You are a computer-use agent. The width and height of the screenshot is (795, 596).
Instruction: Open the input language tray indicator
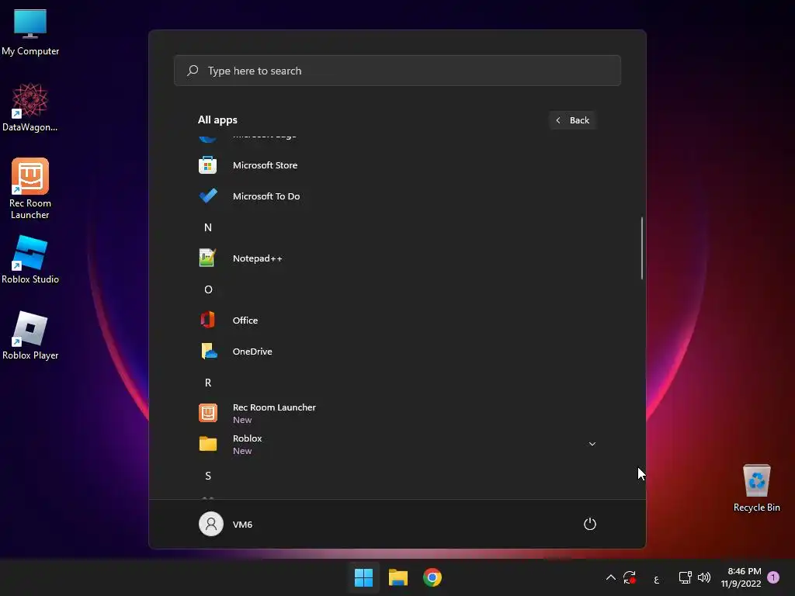point(657,579)
